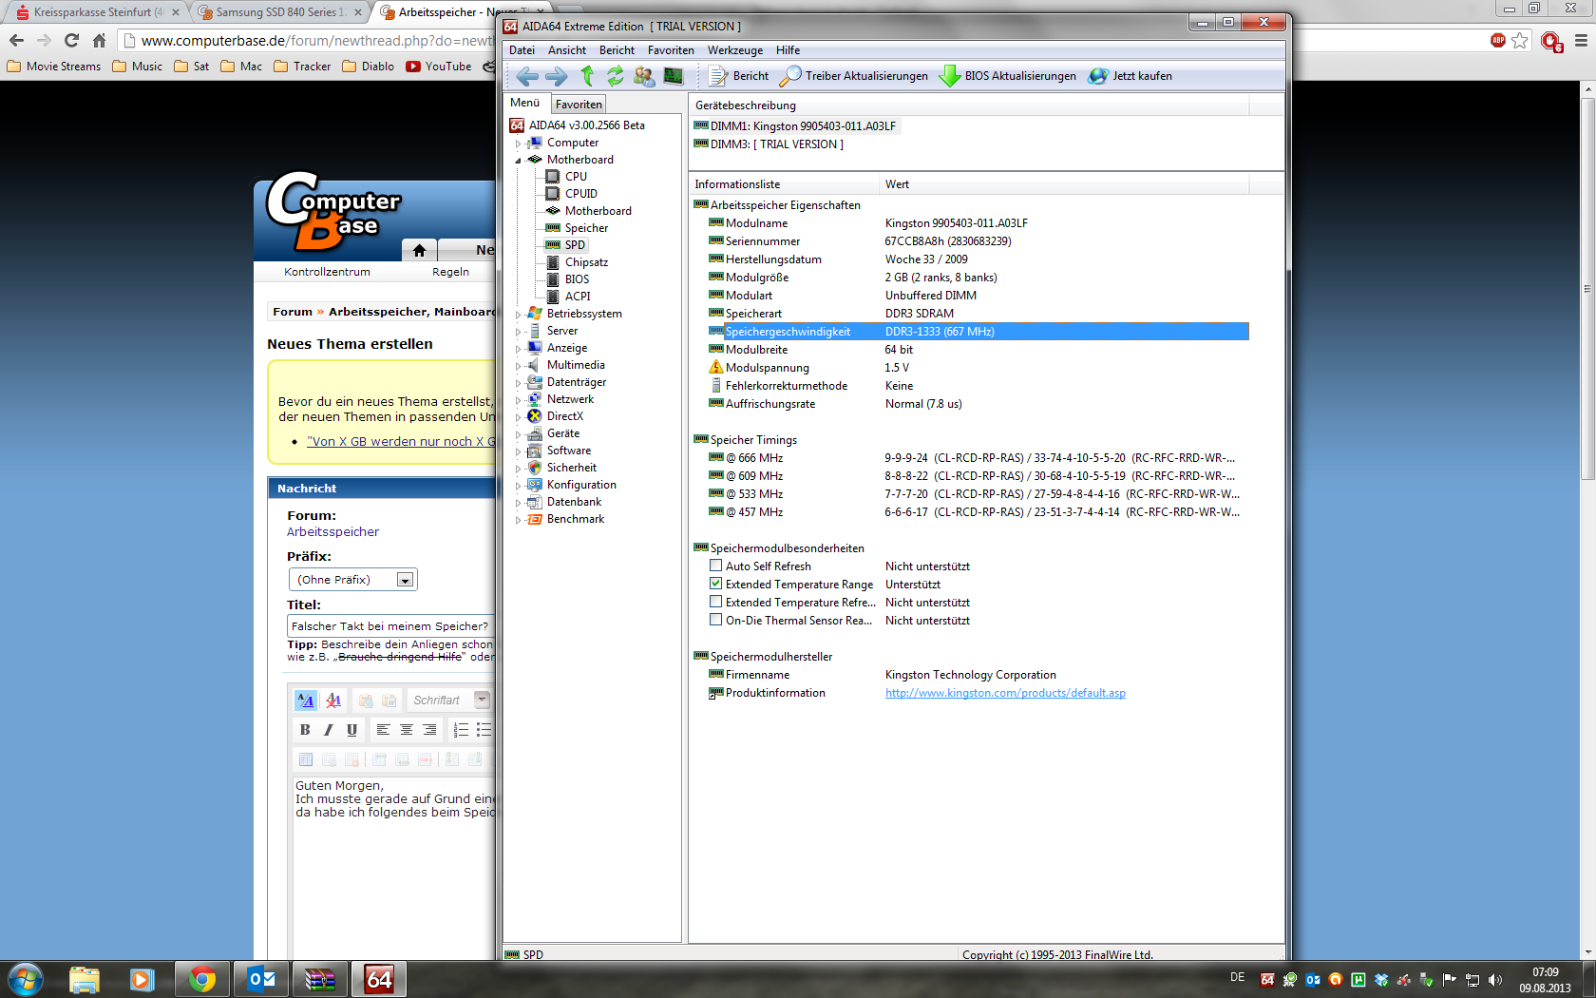Click the Chrome home icon
This screenshot has width=1596, height=998.
coord(99,40)
